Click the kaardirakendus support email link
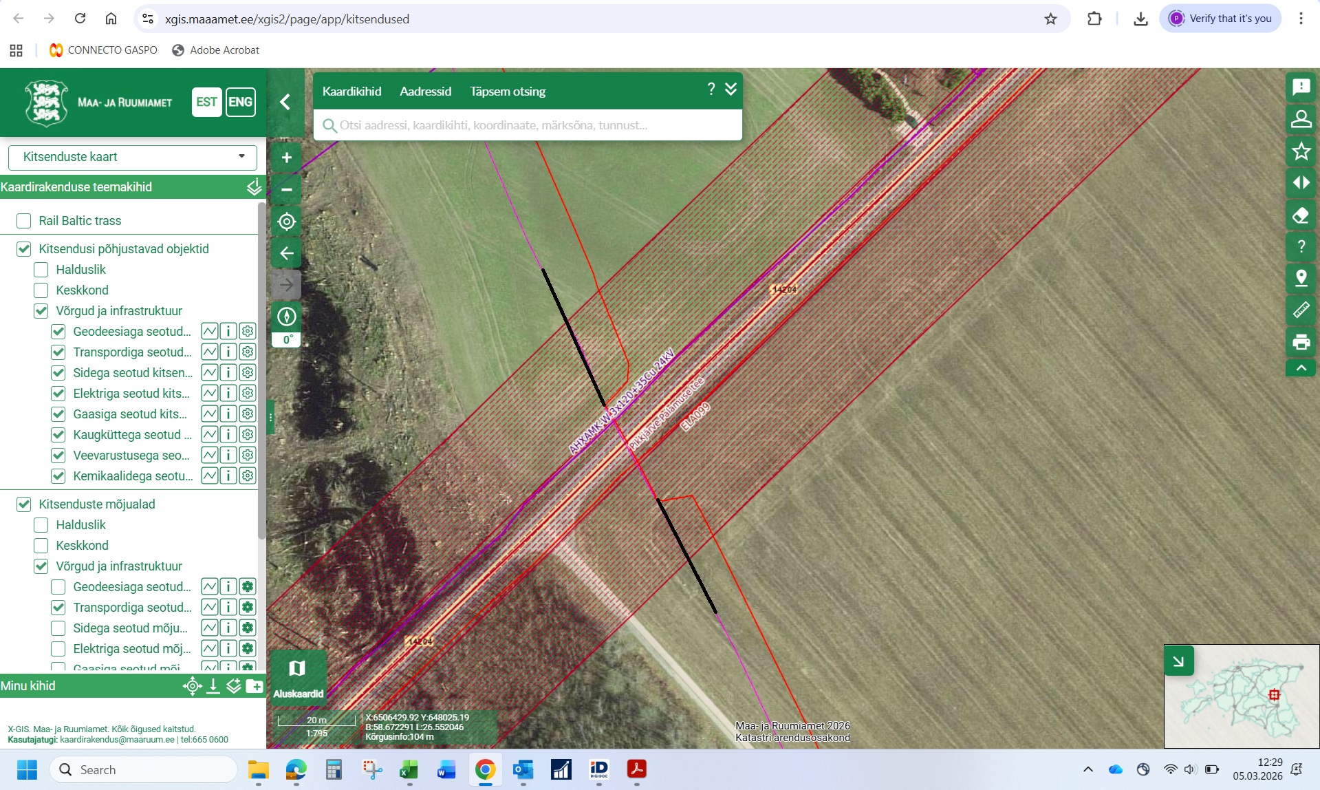Screen dimensions: 1320x790 [x=117, y=740]
